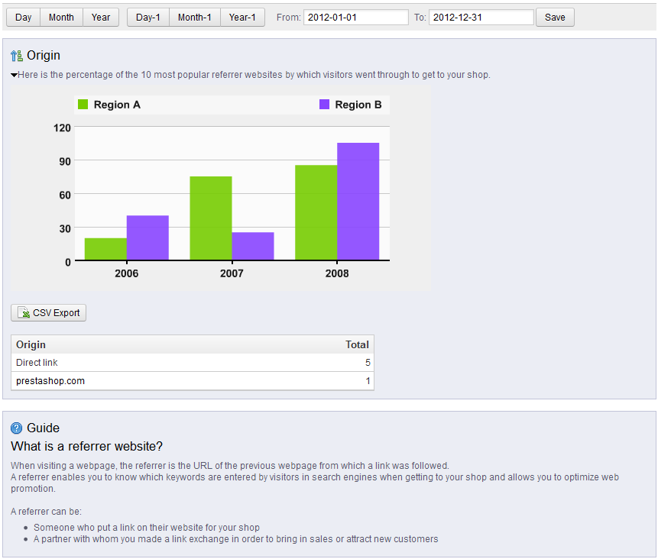Select the Direct link table row

(x=192, y=363)
